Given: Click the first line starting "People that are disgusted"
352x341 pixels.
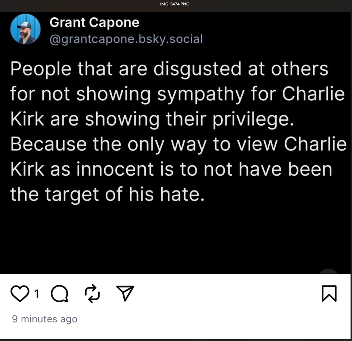Looking at the screenshot, I should coord(169,69).
